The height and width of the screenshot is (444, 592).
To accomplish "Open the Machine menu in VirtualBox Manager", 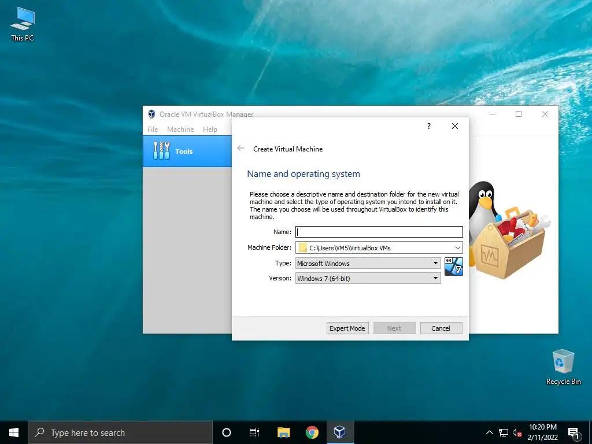I will (x=180, y=129).
